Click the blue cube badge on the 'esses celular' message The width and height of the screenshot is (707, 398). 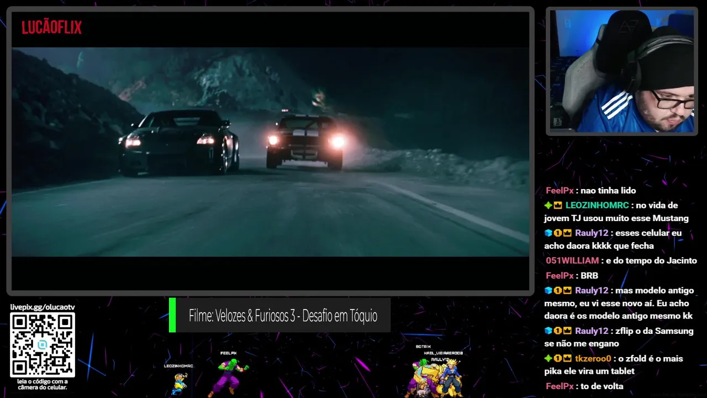[x=548, y=233]
